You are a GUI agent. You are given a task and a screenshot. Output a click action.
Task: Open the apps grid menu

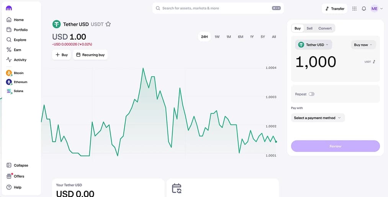(x=354, y=9)
